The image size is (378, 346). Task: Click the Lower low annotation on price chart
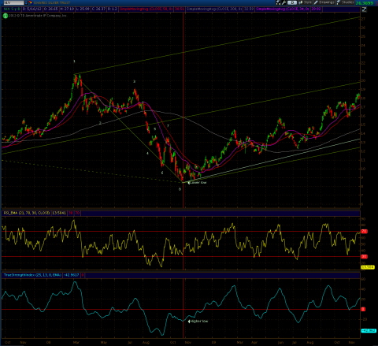(198, 182)
